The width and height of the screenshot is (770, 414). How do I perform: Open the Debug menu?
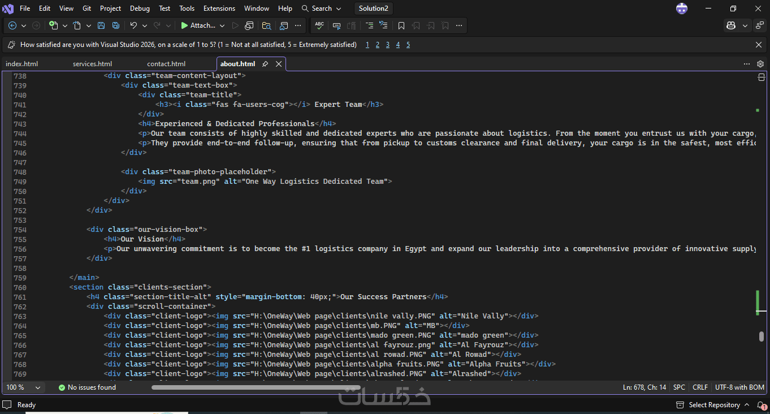140,8
